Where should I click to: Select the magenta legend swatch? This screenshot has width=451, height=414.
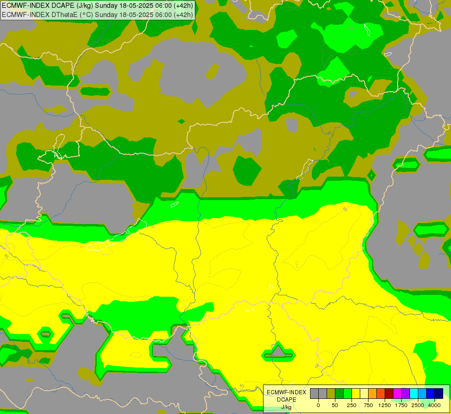[x=397, y=394]
